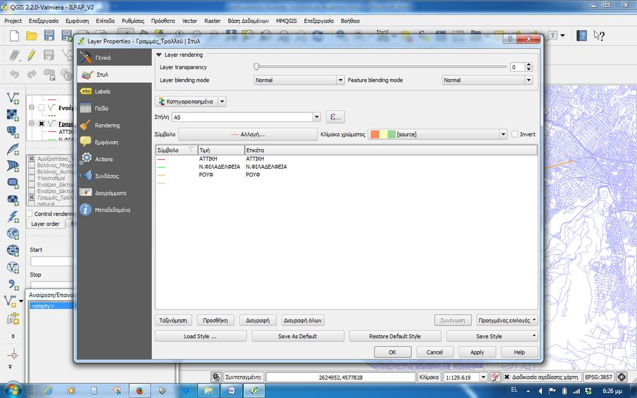
Task: Click the Open Project folder icon
Action: (x=32, y=35)
